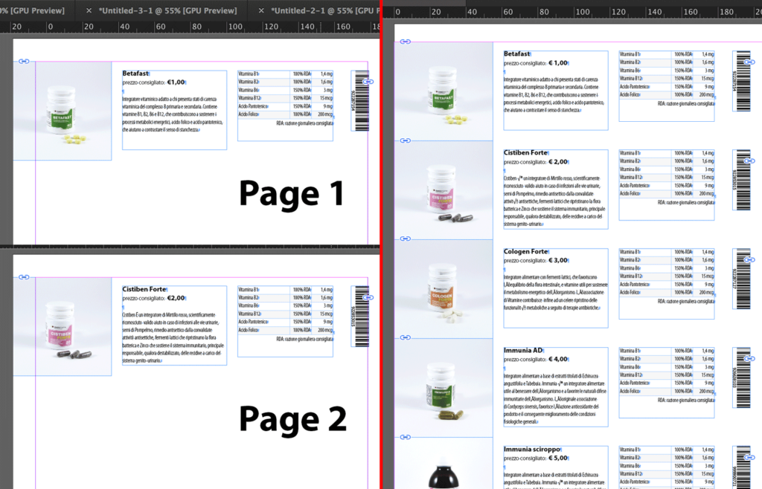Select the Immunia sciroppo bottle photo
This screenshot has width=762, height=489.
pyautogui.click(x=444, y=463)
